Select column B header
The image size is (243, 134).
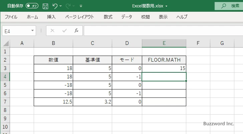click(x=53, y=43)
